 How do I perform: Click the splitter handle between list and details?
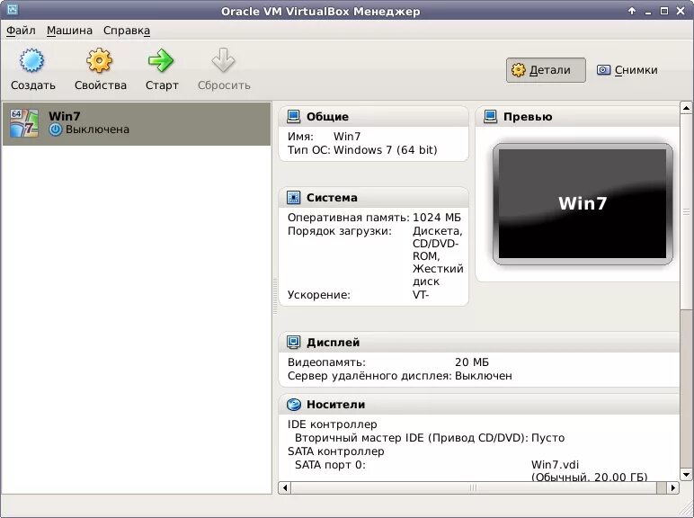[275, 297]
